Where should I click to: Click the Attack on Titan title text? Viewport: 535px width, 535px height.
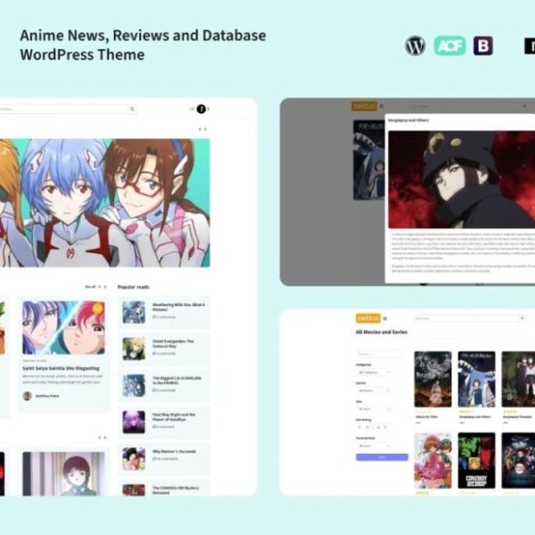click(426, 417)
